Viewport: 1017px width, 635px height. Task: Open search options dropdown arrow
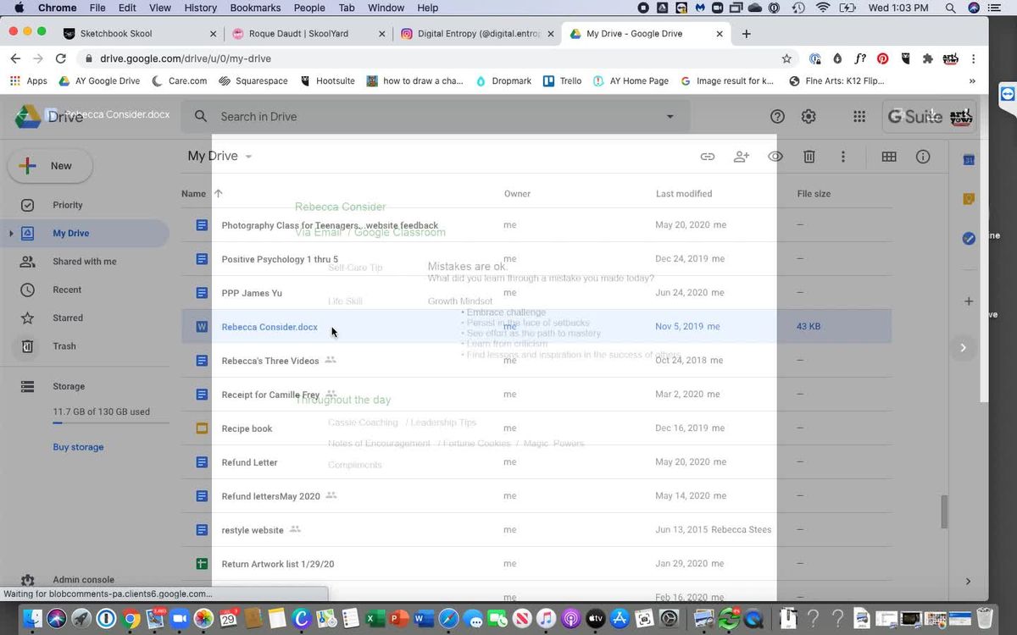click(x=670, y=117)
